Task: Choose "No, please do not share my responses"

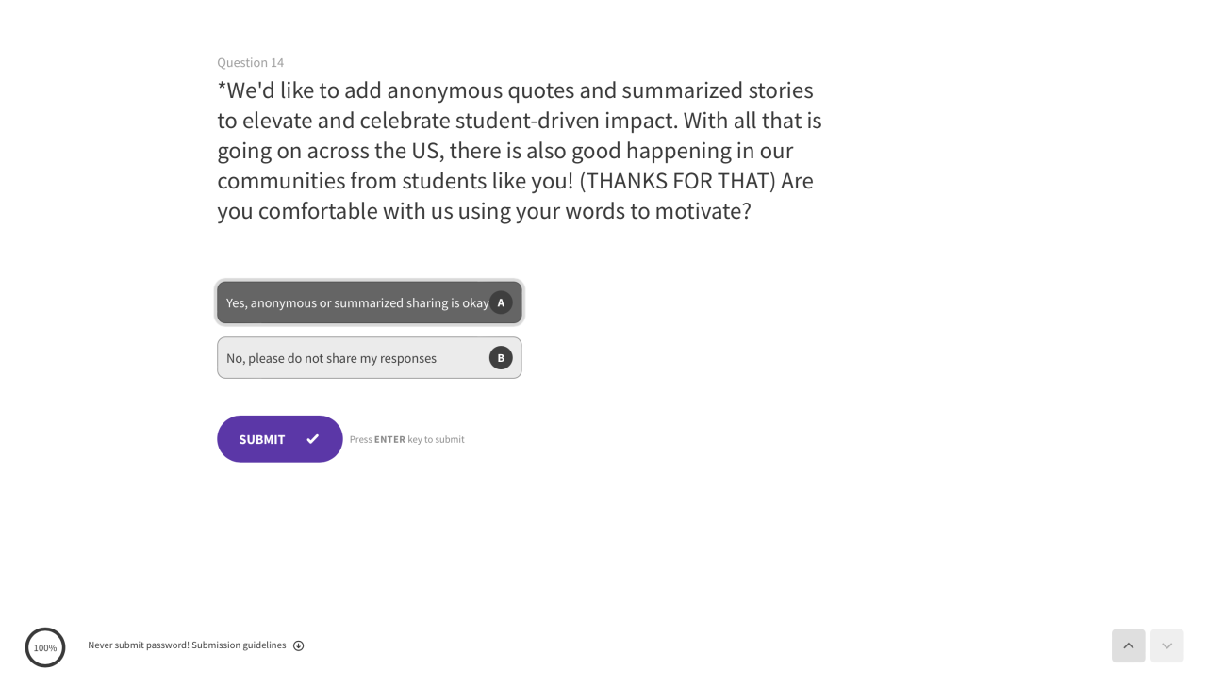Action: 331,358
